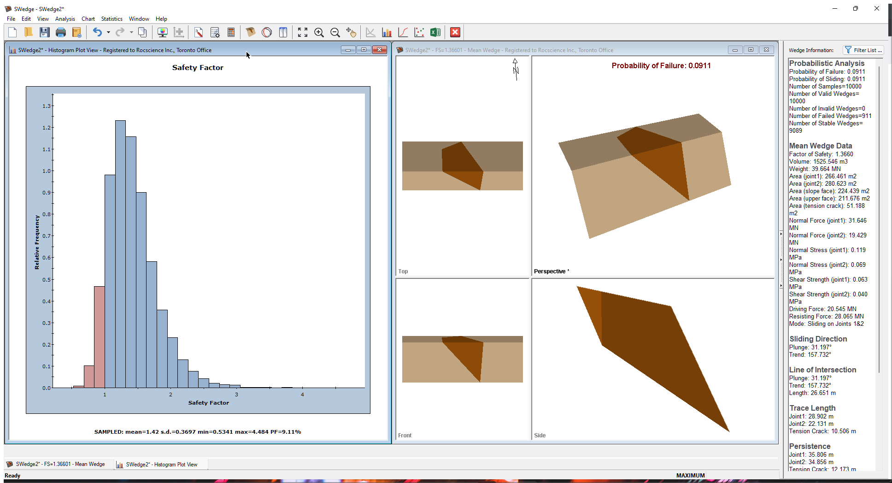Viewport: 892px width, 483px height.
Task: Open the Histogram plot icon
Action: coord(386,32)
